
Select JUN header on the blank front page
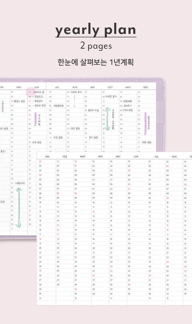point(136,157)
